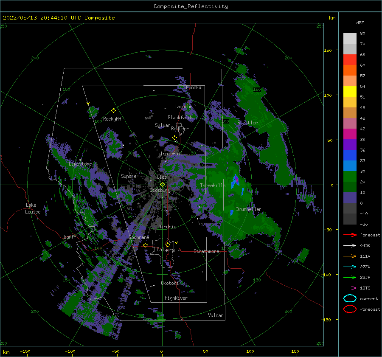The image size is (382, 357).
Task: Select the 10 dBZ dark green swatch
Action: point(350,187)
